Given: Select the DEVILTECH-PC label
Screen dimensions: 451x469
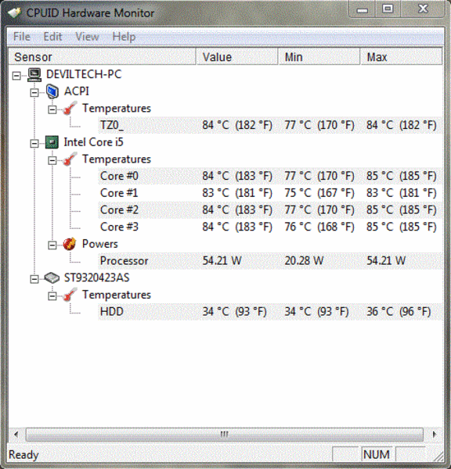Looking at the screenshot, I should (84, 74).
